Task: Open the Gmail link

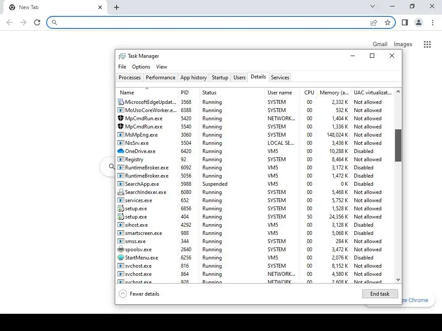Action: (x=380, y=44)
